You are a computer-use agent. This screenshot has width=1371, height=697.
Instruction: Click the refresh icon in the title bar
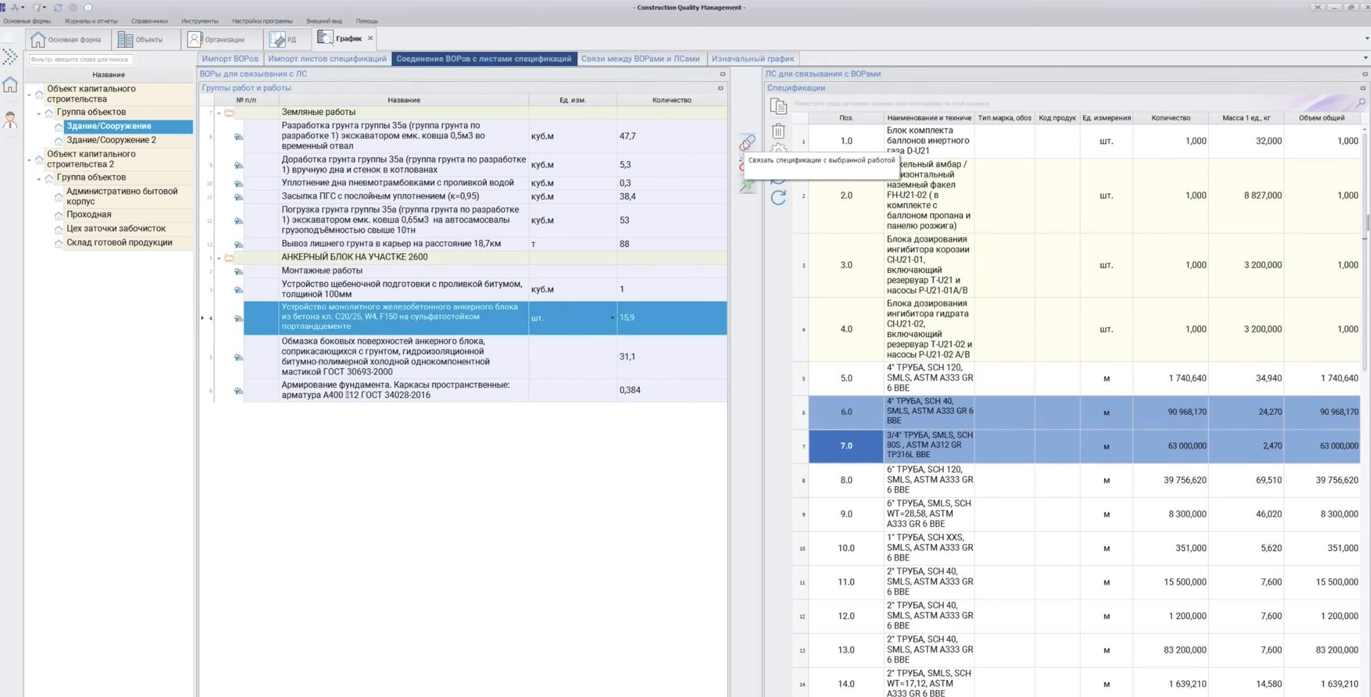pos(58,8)
